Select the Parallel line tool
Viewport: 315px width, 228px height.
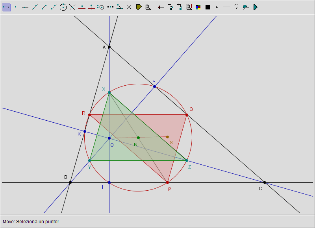[82, 7]
